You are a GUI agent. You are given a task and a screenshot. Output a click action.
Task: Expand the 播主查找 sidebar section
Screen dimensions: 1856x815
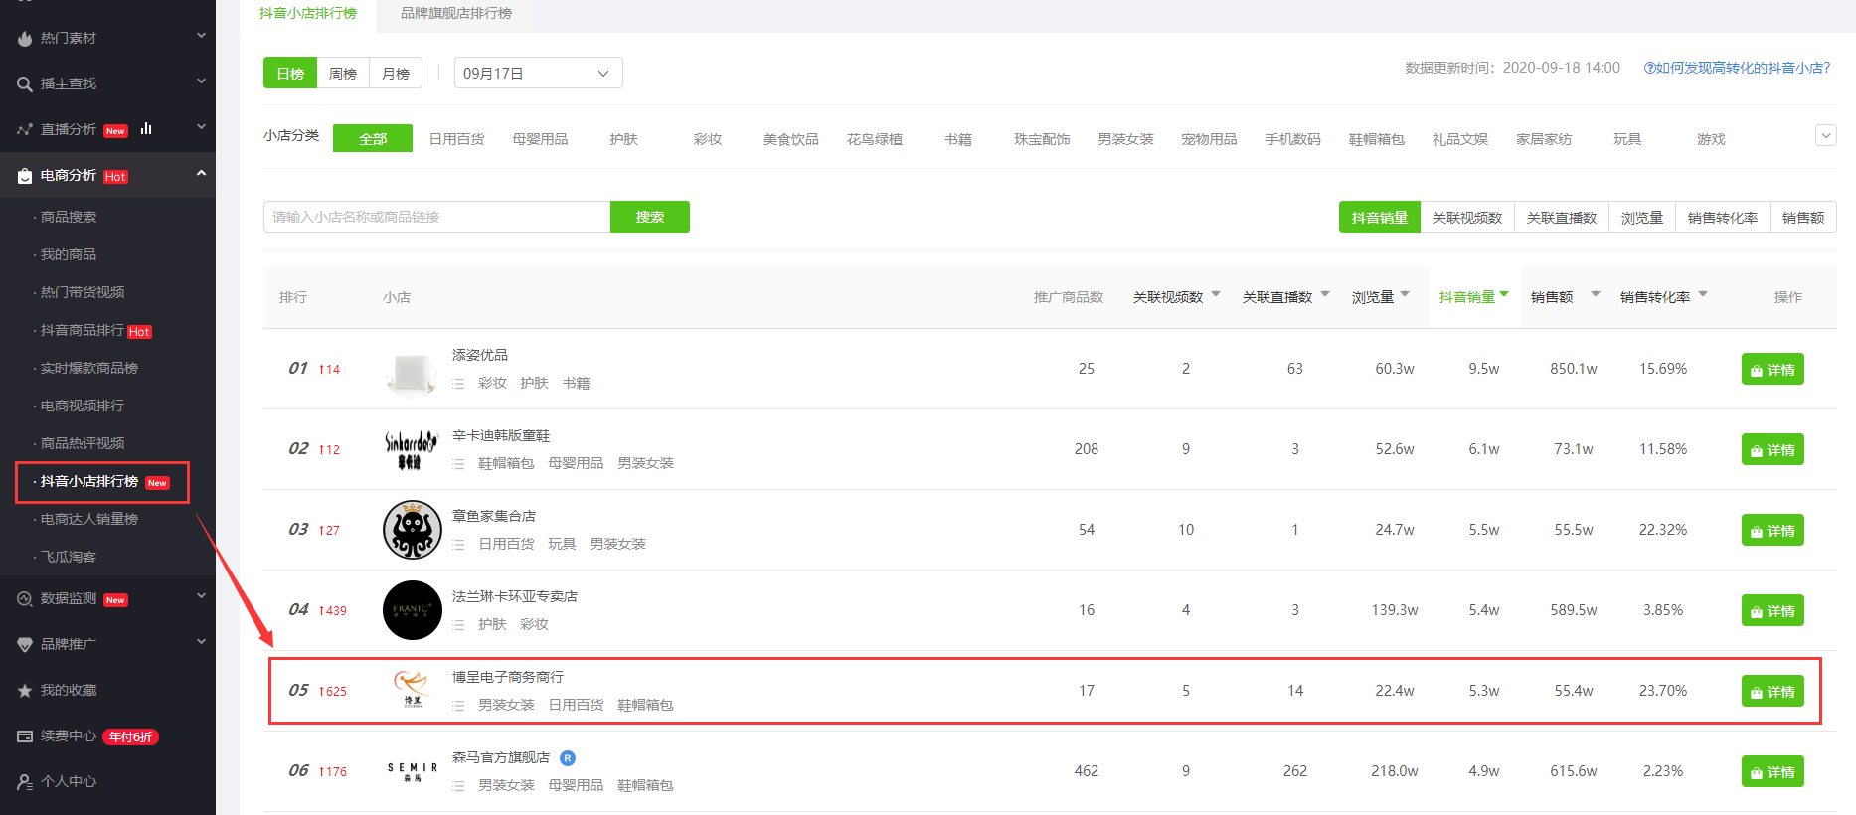tap(201, 81)
